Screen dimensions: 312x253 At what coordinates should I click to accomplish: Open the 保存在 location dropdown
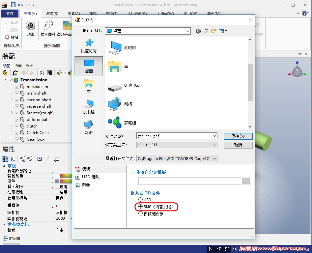(x=148, y=31)
